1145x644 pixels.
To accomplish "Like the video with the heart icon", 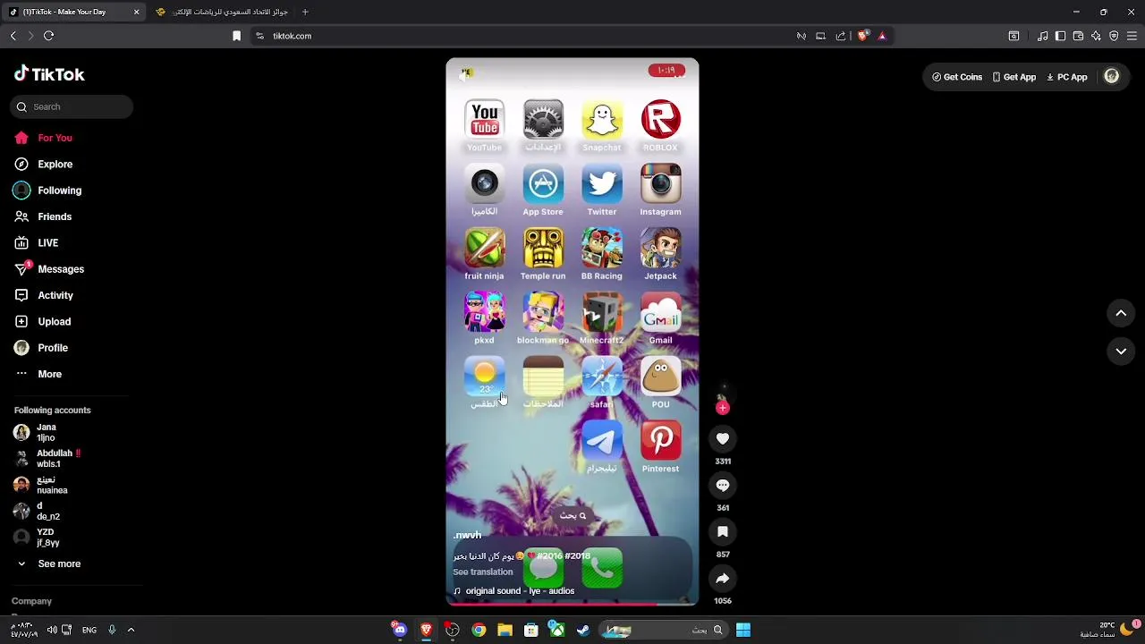I will click(x=723, y=438).
